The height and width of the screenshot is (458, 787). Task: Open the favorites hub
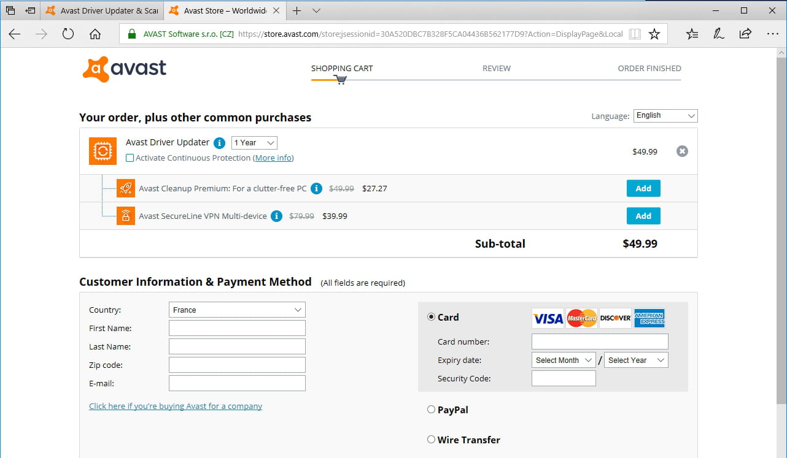[x=692, y=34]
